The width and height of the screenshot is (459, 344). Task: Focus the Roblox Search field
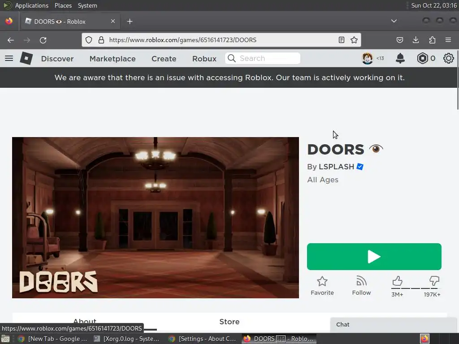point(263,58)
